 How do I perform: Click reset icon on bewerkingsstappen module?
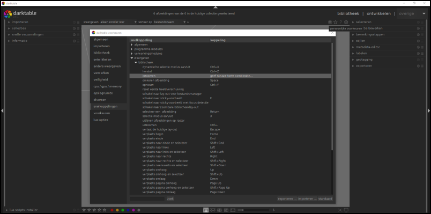point(418,35)
